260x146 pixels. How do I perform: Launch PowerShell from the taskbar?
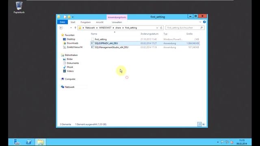(29, 142)
